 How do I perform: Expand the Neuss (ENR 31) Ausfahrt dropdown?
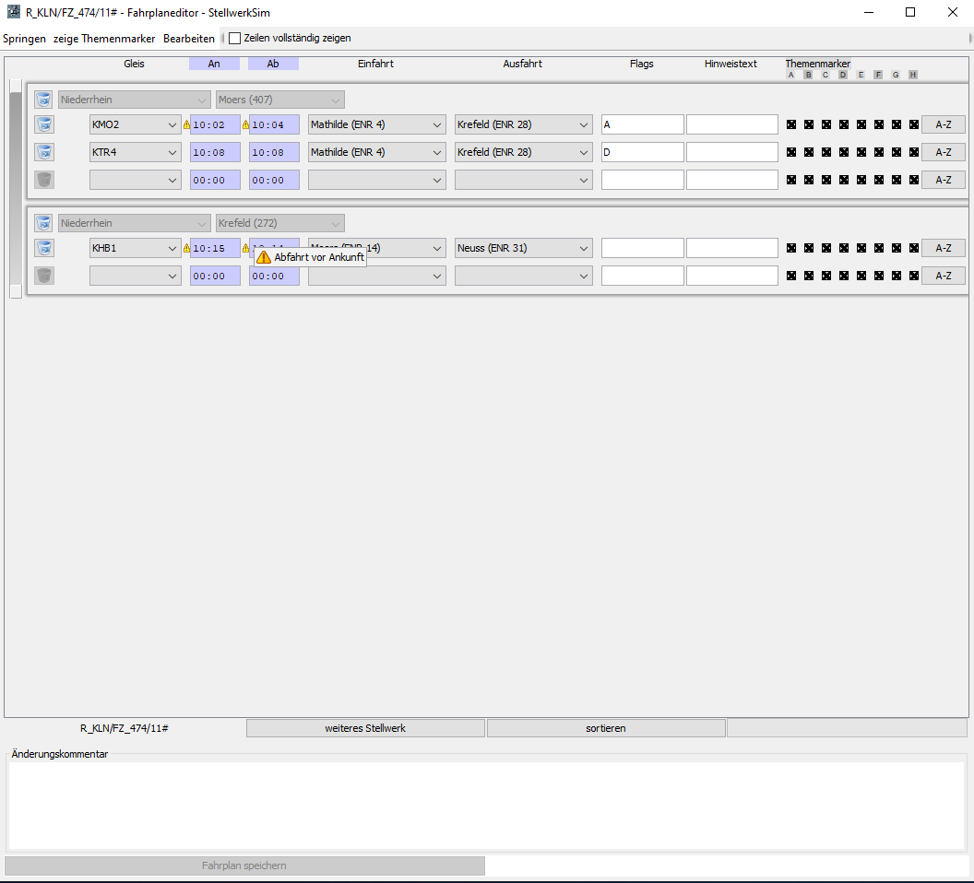(583, 248)
